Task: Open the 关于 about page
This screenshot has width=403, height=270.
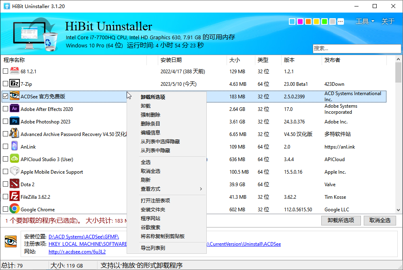Action: 388,21
